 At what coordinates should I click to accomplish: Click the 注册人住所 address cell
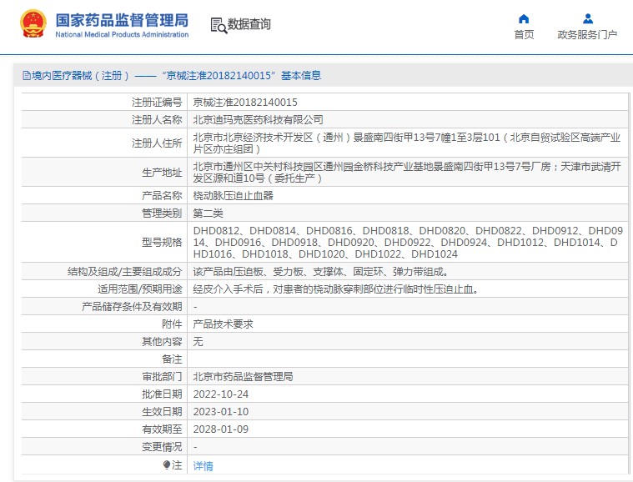408,143
